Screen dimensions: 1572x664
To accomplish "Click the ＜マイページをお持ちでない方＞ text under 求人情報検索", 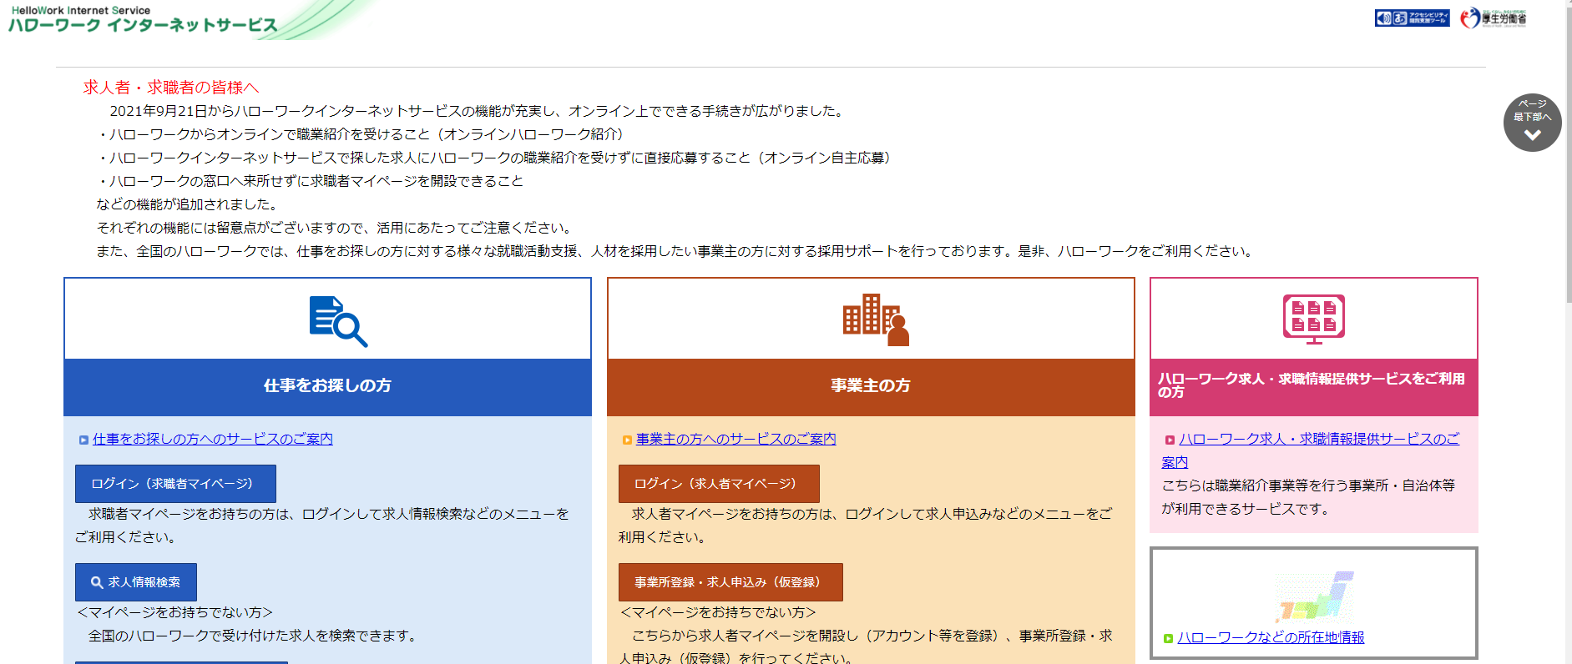I will point(174,612).
